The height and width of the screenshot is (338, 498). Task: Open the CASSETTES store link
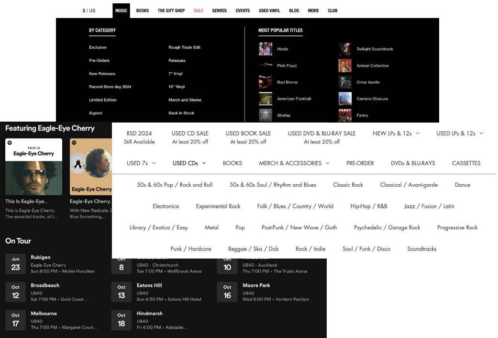[466, 163]
